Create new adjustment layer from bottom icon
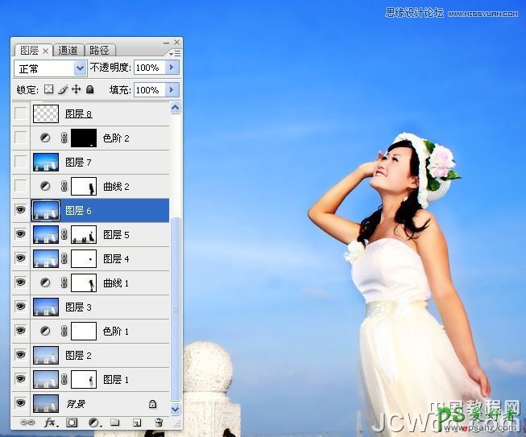Screen dimensions: 526x437 [93, 422]
